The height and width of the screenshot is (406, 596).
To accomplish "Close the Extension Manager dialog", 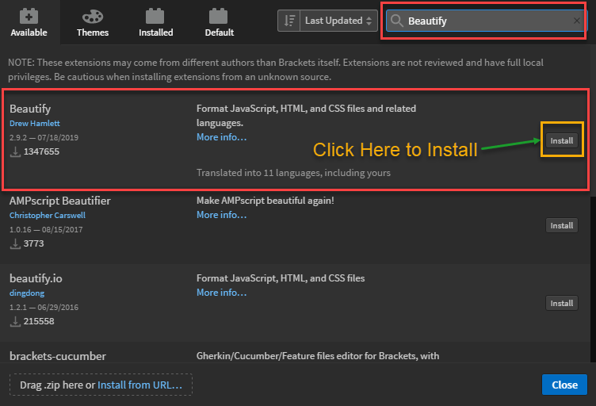I will point(564,385).
